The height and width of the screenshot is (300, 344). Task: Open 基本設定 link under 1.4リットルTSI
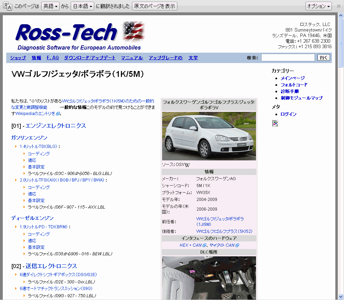point(36,167)
